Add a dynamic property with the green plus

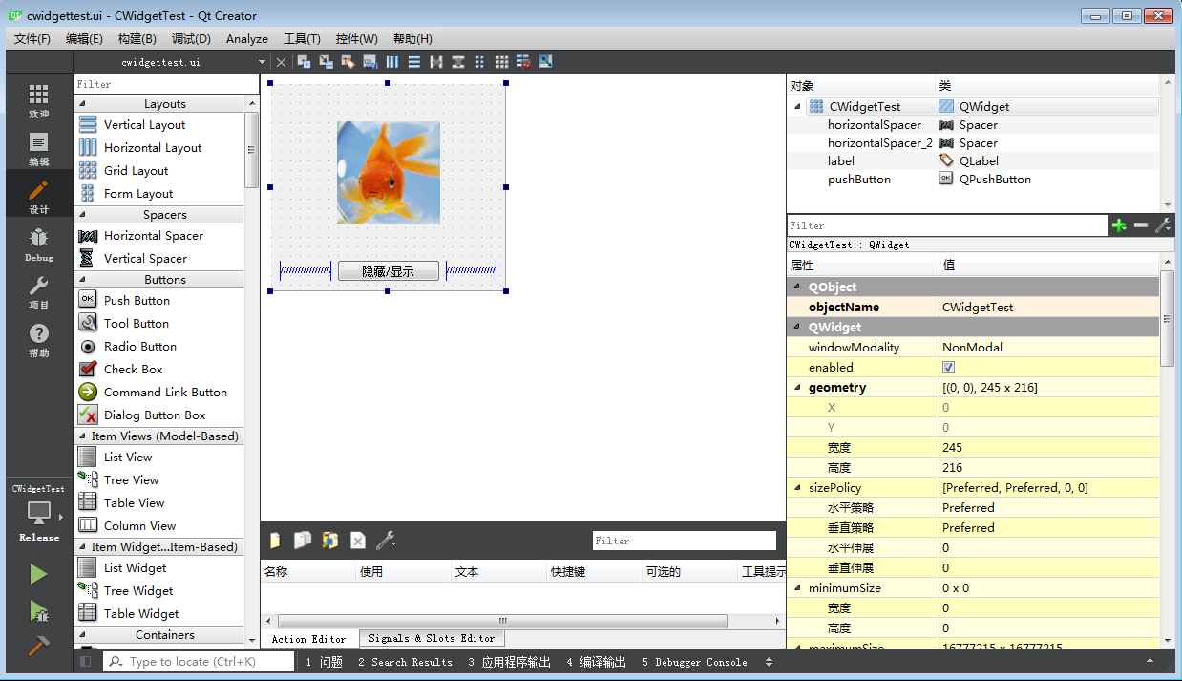[x=1119, y=225]
